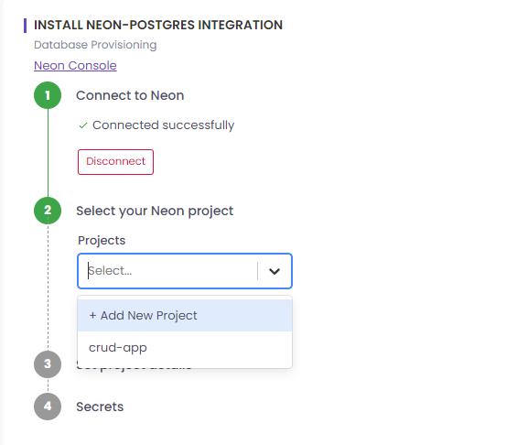Click the step 2 green circle icon
The width and height of the screenshot is (517, 445).
48,211
